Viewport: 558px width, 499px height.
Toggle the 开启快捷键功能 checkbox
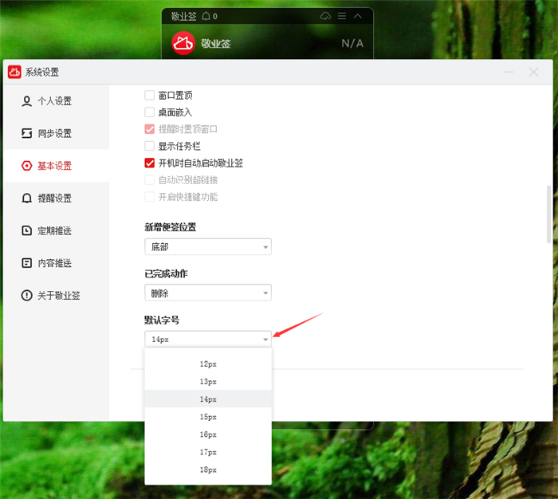click(x=150, y=197)
